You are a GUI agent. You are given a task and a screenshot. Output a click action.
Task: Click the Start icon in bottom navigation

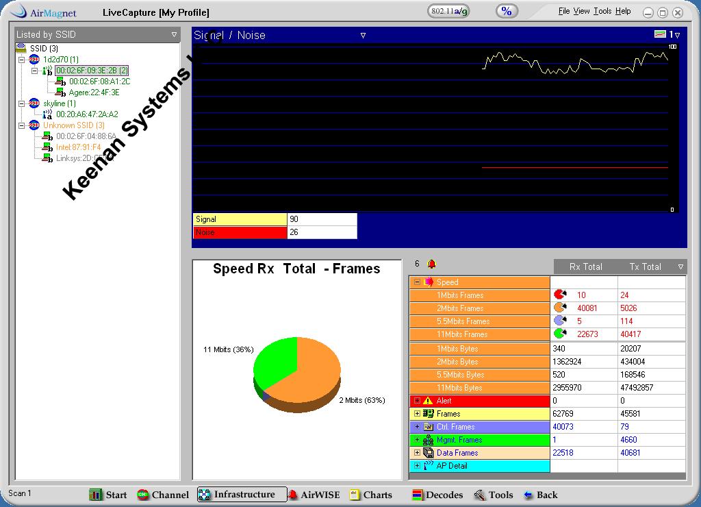coord(95,495)
